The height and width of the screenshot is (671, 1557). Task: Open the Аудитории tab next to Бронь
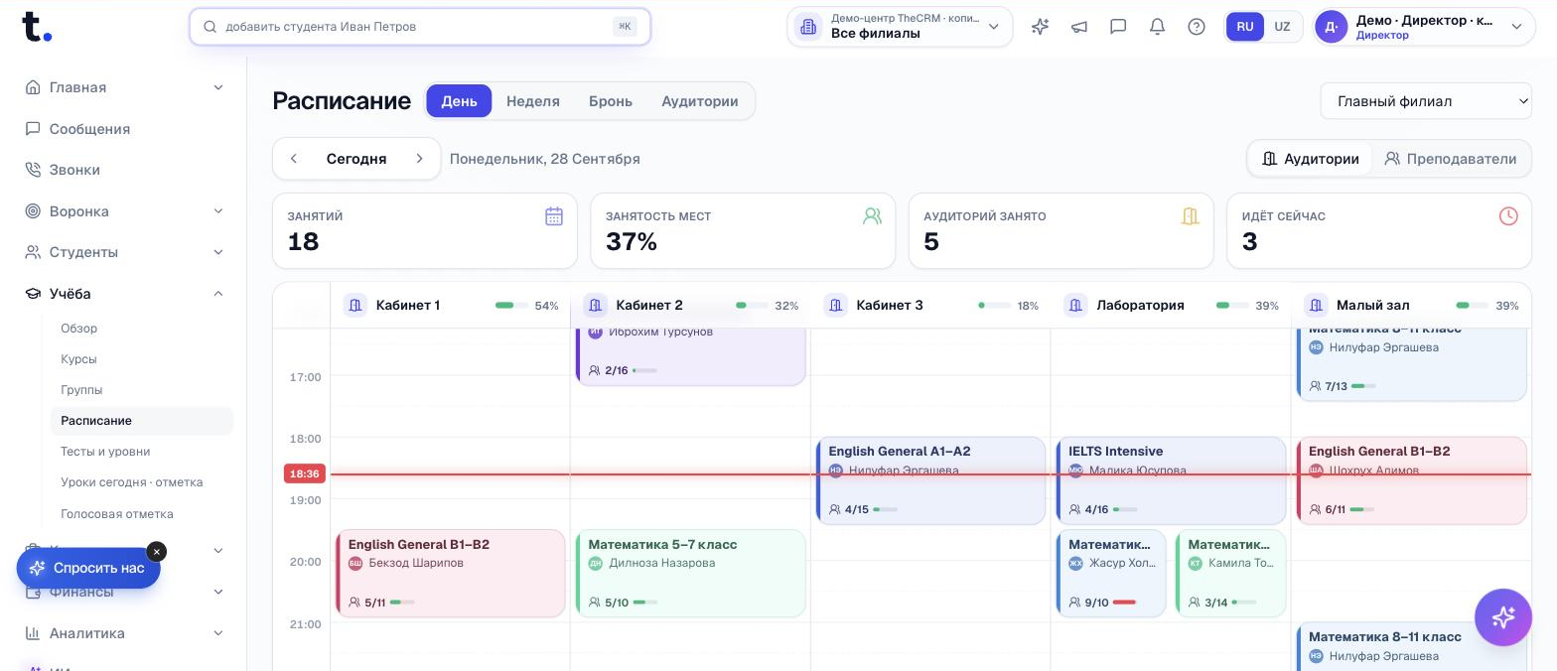click(700, 101)
